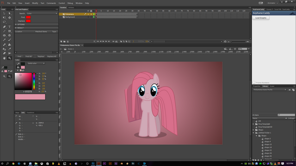Viewport: 296px width, 166px height.
Task: Select the Rectangle tool
Action: [9, 31]
